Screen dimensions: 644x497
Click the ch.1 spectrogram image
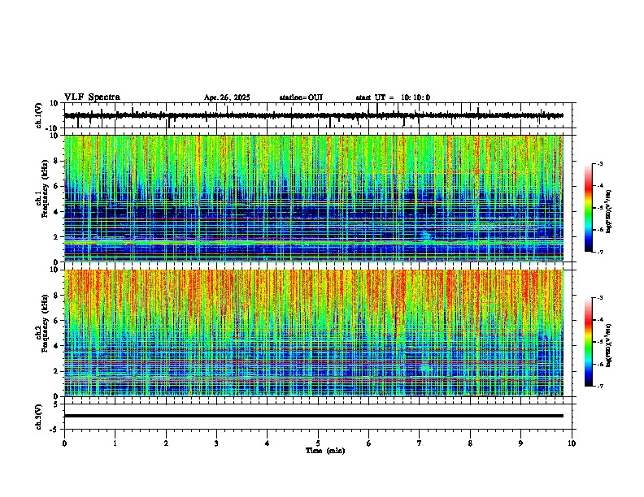[x=314, y=198]
